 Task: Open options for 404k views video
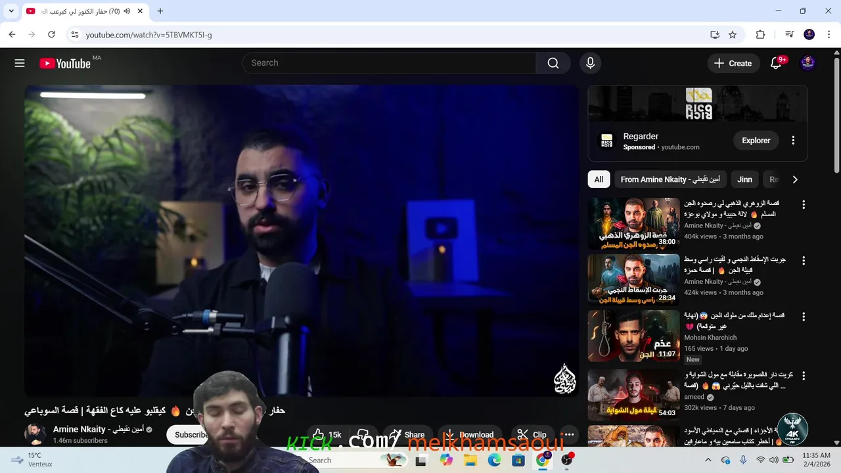point(803,205)
